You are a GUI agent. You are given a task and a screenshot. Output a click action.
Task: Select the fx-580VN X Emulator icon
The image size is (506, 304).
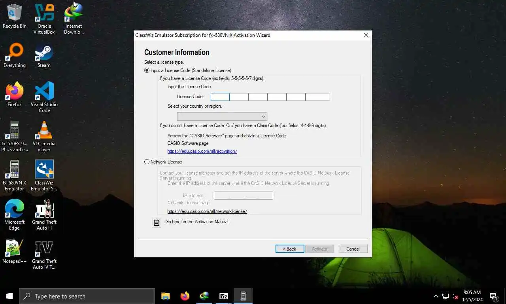point(15,175)
